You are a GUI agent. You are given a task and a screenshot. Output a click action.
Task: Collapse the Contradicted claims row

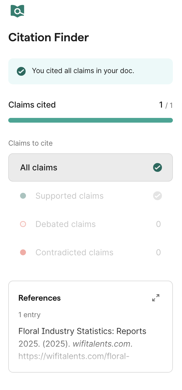click(x=74, y=252)
